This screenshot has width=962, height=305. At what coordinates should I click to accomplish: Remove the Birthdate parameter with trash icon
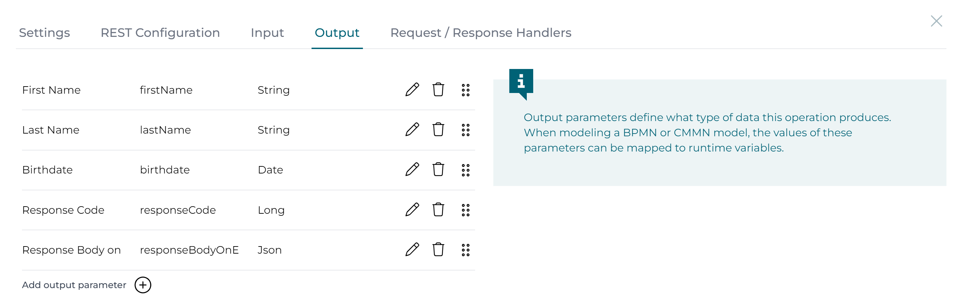(x=438, y=170)
